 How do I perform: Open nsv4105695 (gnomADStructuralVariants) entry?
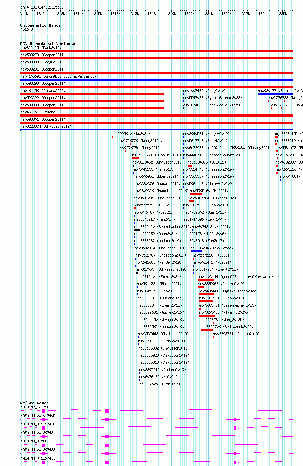[x=58, y=76]
